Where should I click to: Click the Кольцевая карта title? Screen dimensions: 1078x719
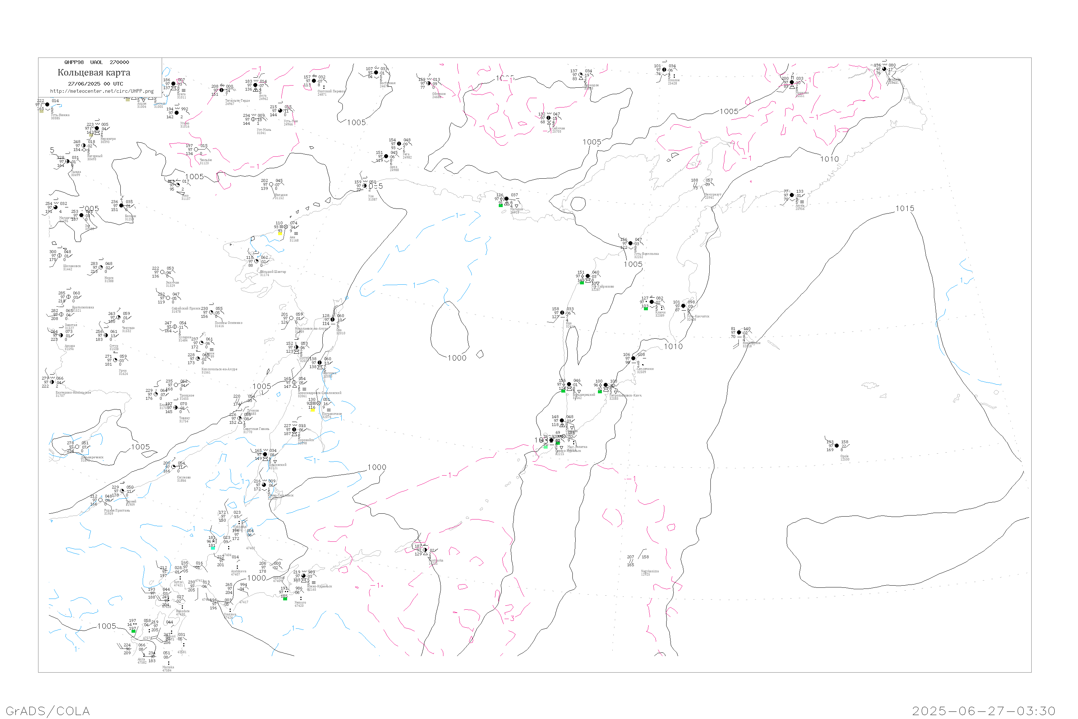point(94,73)
